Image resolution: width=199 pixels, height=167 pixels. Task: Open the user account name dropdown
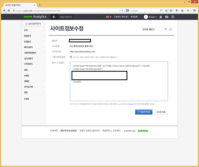tap(153, 17)
